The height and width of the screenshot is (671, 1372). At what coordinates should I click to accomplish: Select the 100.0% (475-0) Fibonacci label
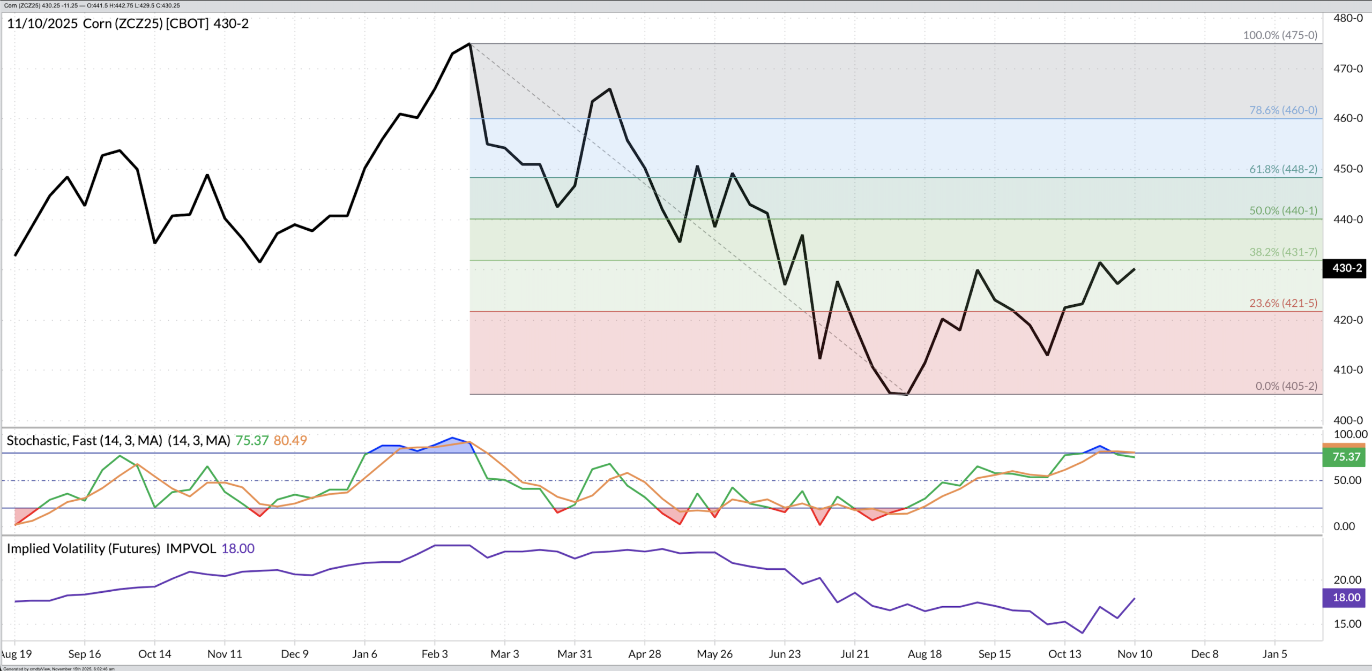click(1279, 35)
